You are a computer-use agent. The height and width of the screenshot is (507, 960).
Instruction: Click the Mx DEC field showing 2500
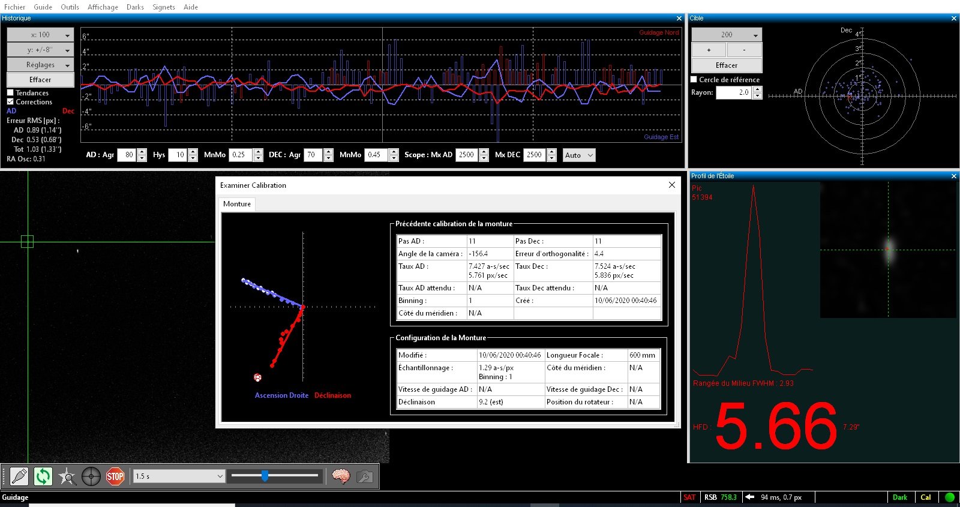(535, 155)
